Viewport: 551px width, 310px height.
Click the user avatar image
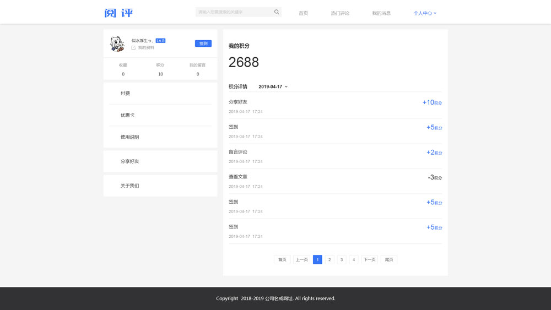[x=116, y=44]
